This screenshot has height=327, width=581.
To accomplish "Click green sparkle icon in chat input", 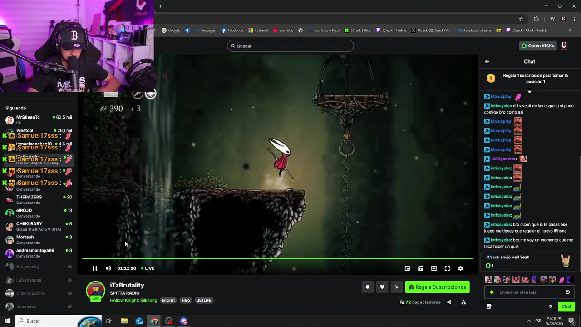I will pos(492,292).
